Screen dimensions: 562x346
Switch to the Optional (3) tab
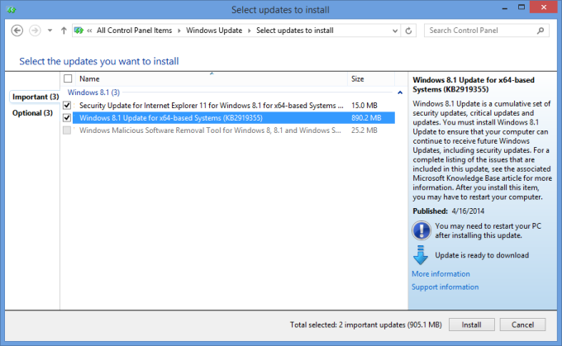tap(32, 113)
